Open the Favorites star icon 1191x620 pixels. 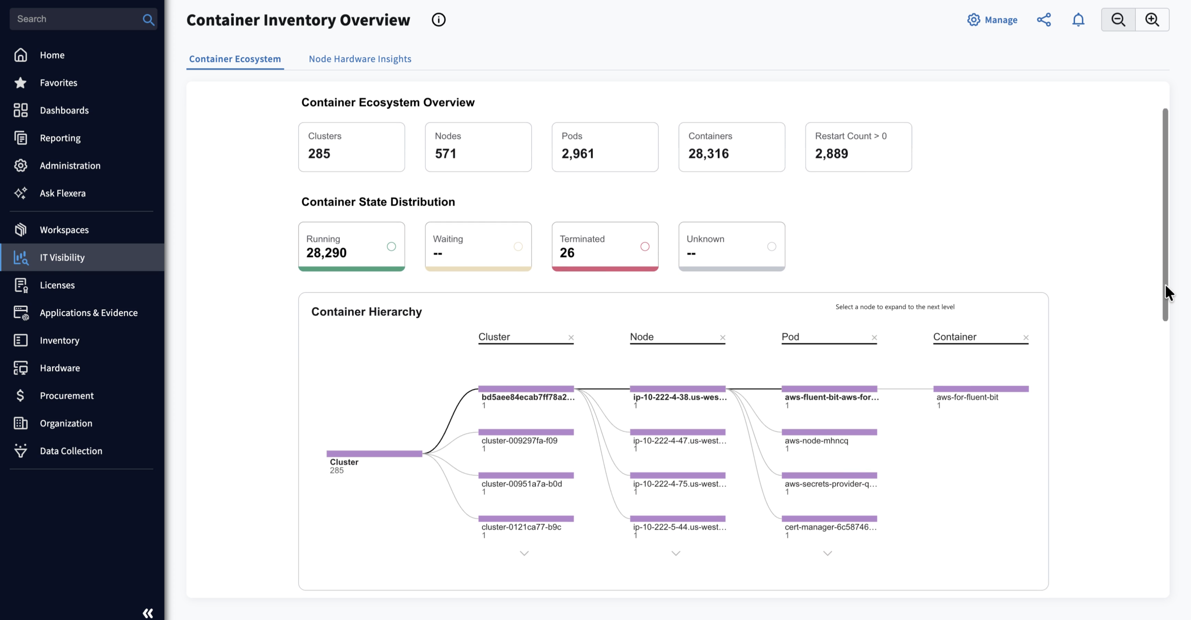(x=20, y=83)
